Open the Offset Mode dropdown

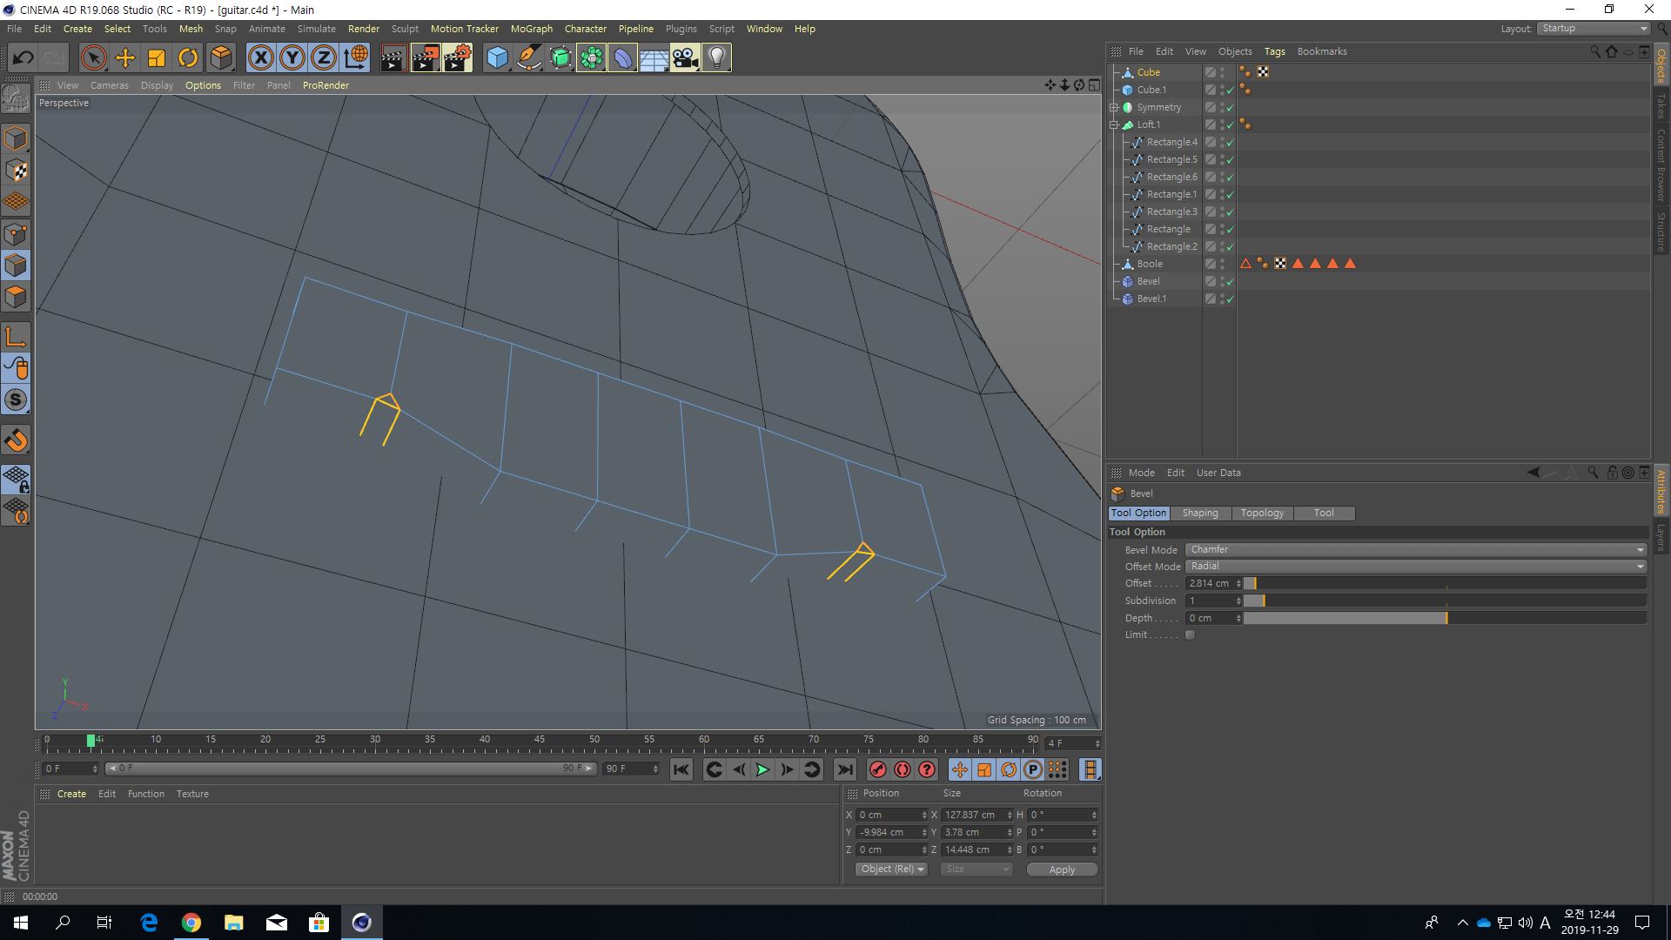1416,567
